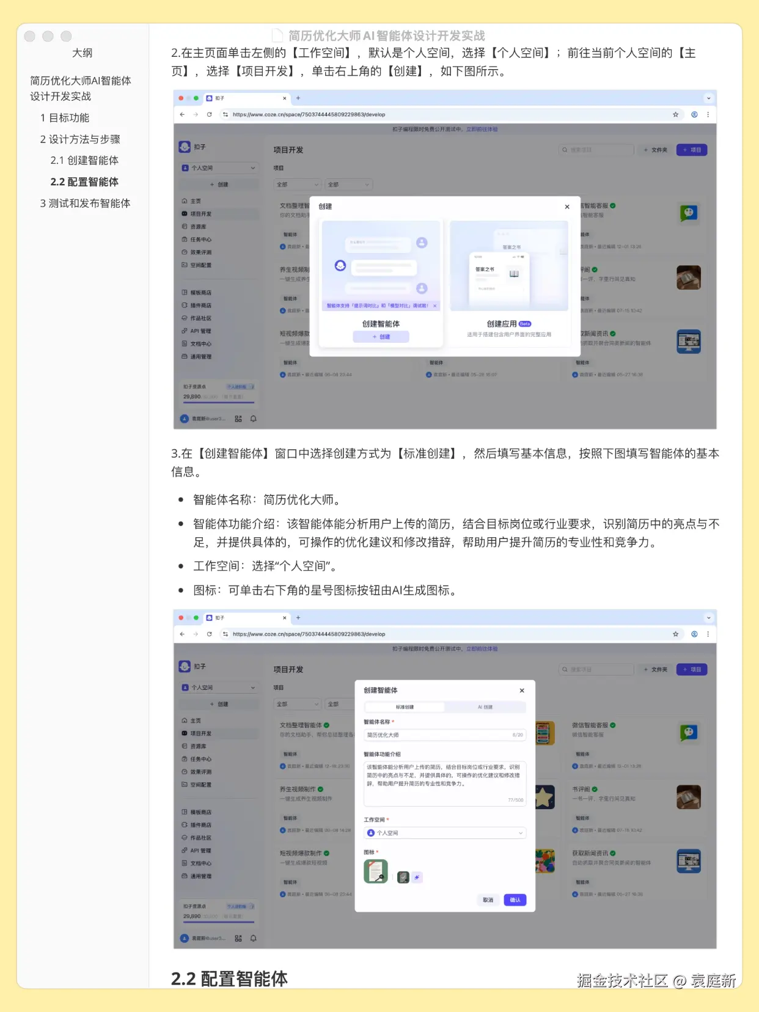Switch to AI 创建 tab
This screenshot has width=759, height=1012.
485,707
